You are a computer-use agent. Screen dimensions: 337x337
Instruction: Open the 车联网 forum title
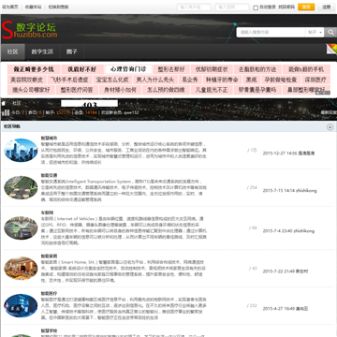pos(47,212)
